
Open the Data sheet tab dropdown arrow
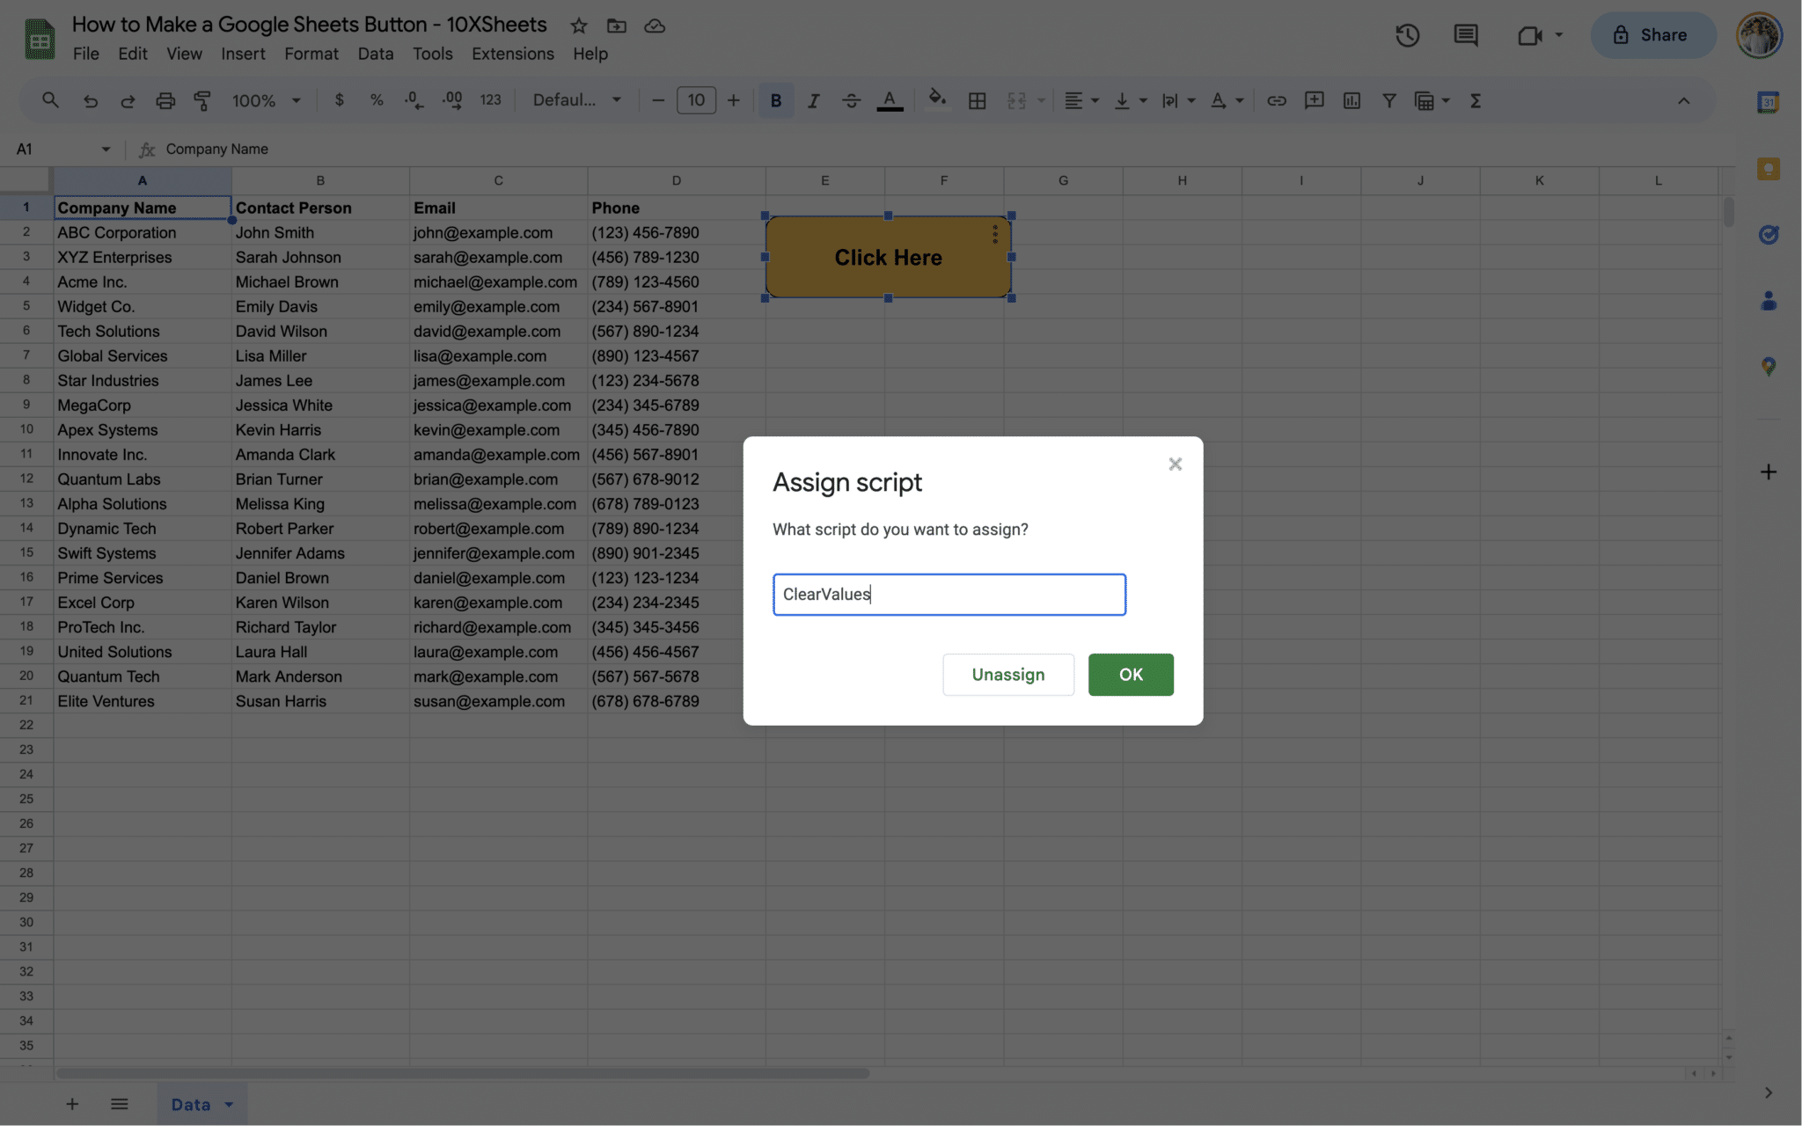pos(229,1104)
